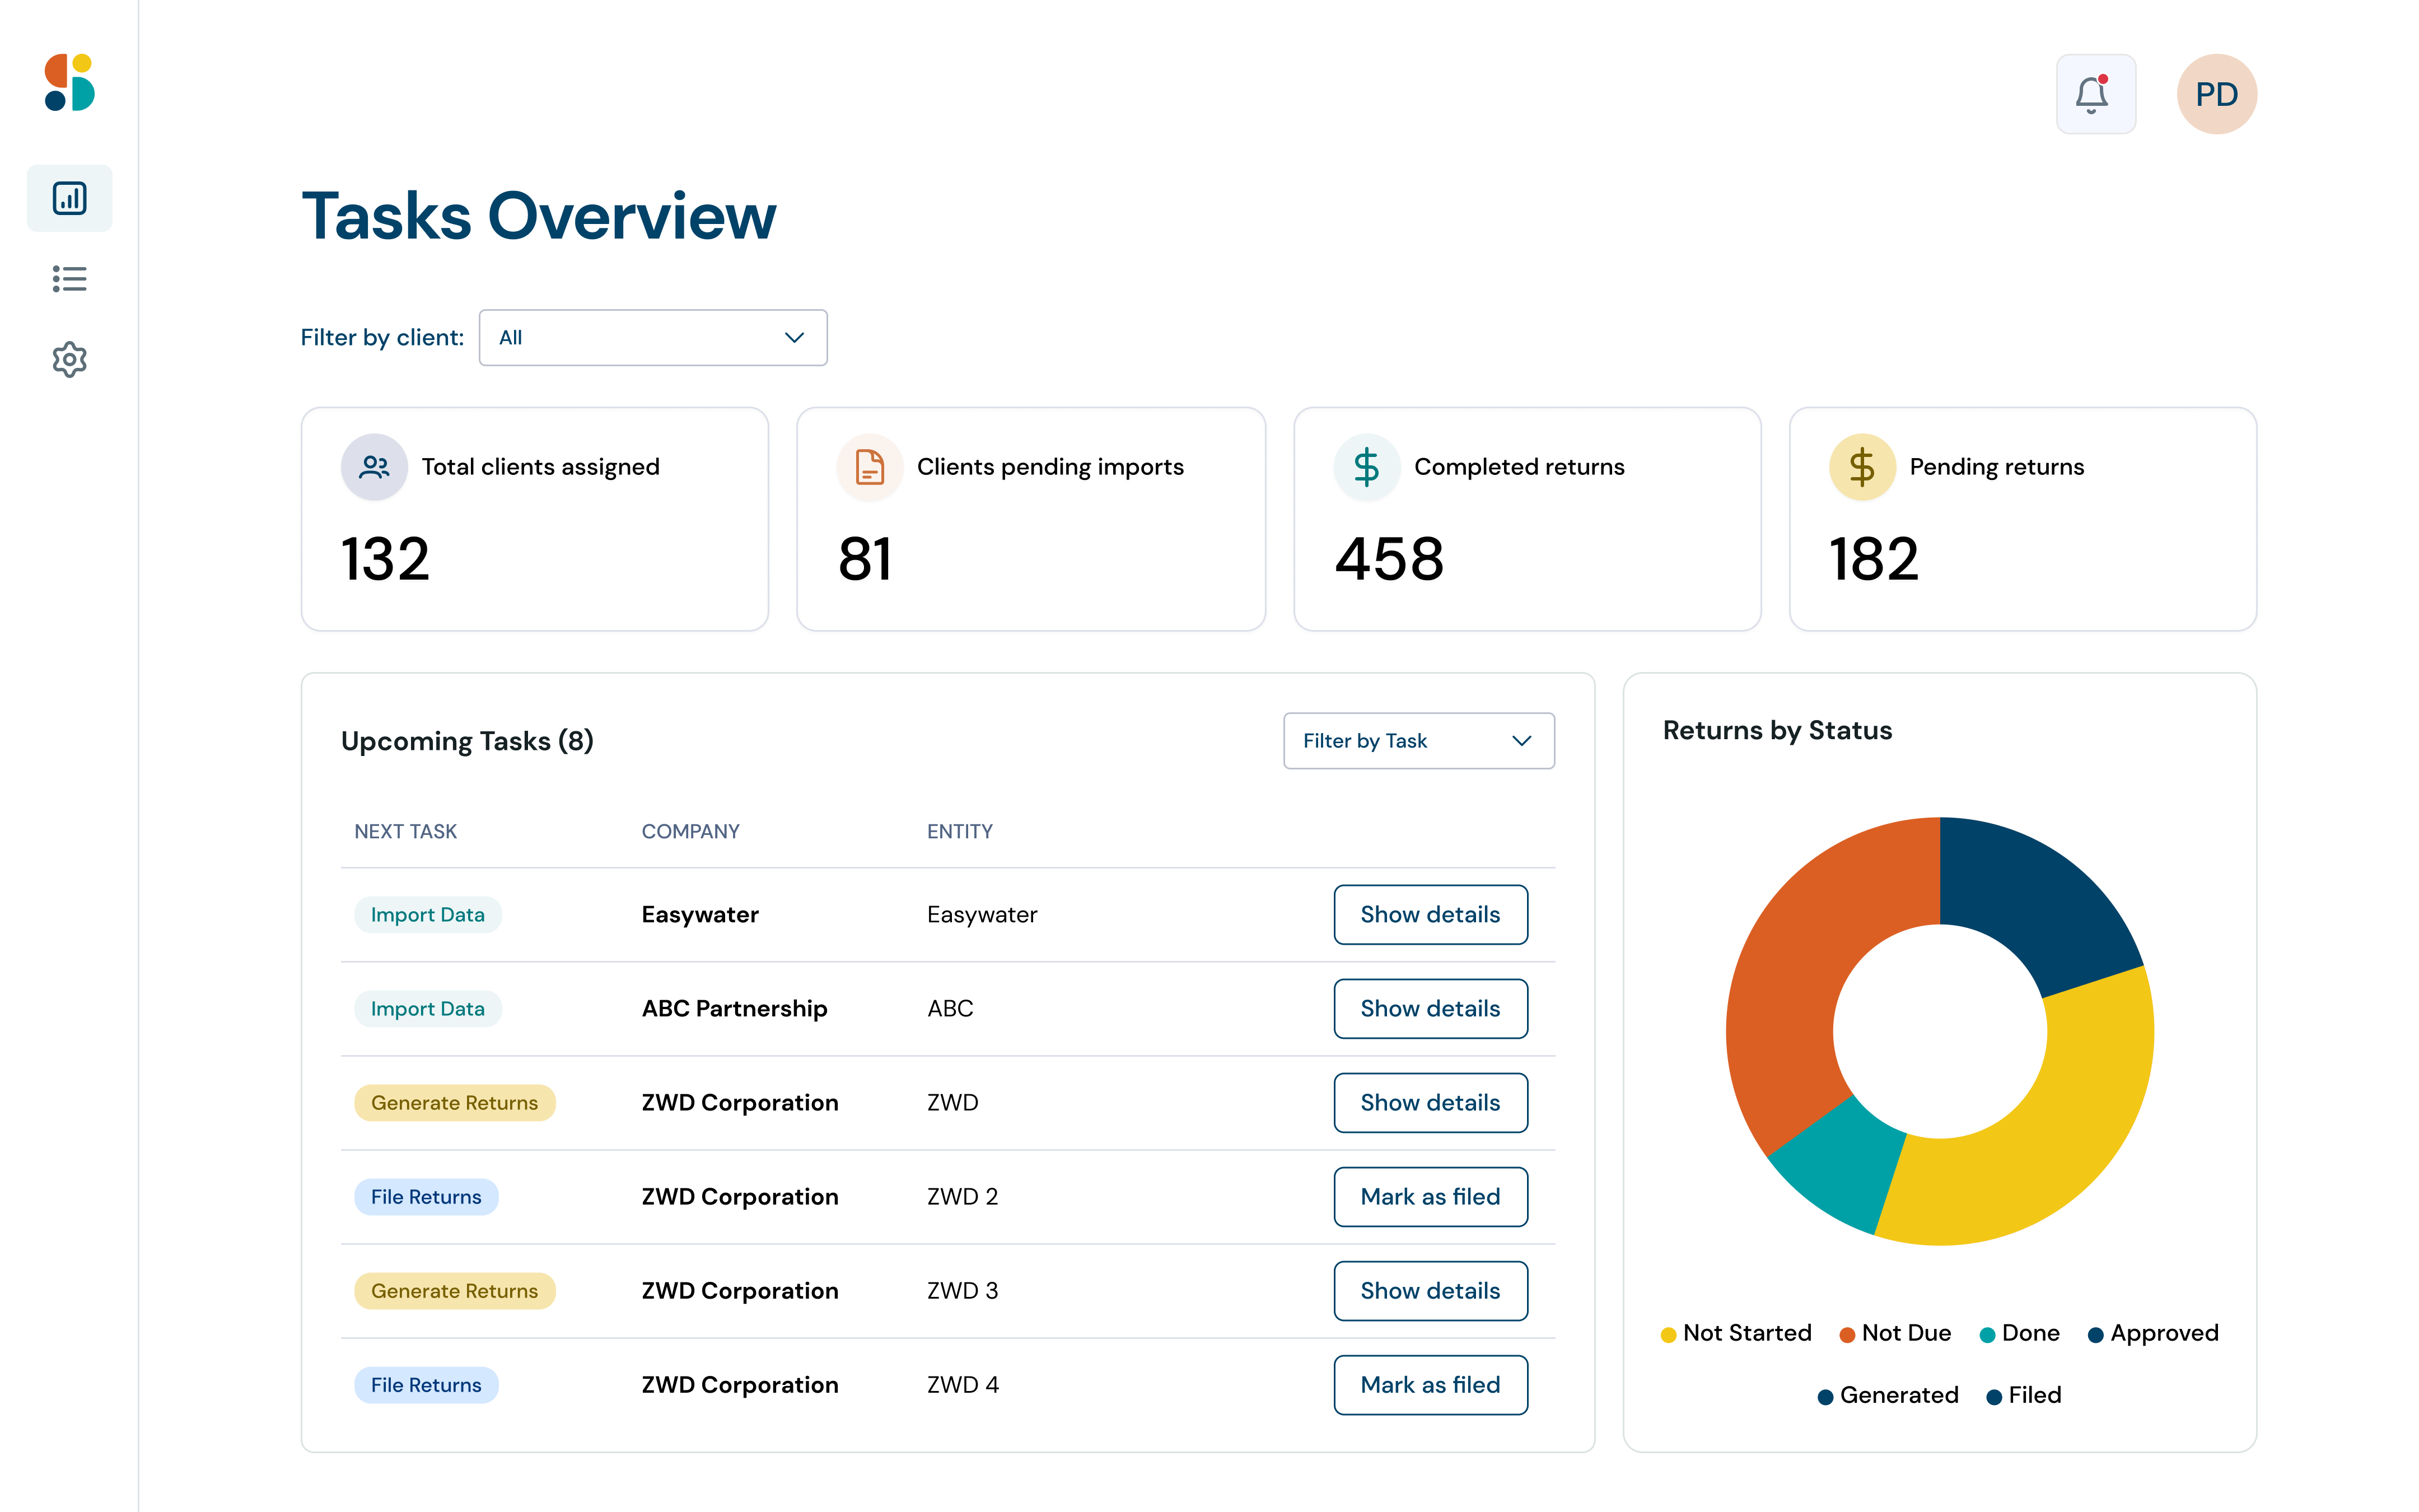This screenshot has width=2419, height=1512.
Task: Click the notification bell icon
Action: tap(2094, 94)
